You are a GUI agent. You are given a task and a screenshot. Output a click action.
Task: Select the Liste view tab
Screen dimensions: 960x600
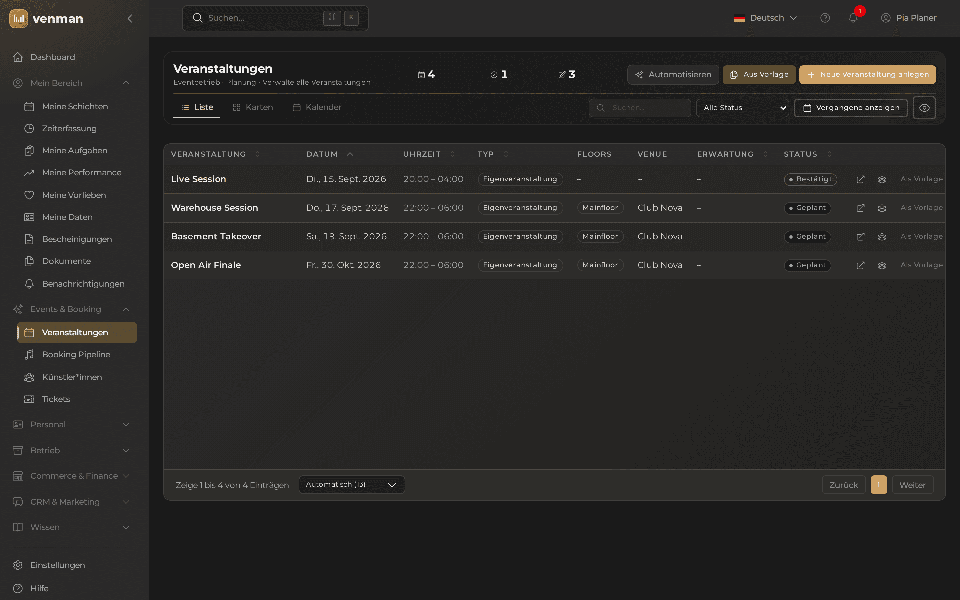197,107
